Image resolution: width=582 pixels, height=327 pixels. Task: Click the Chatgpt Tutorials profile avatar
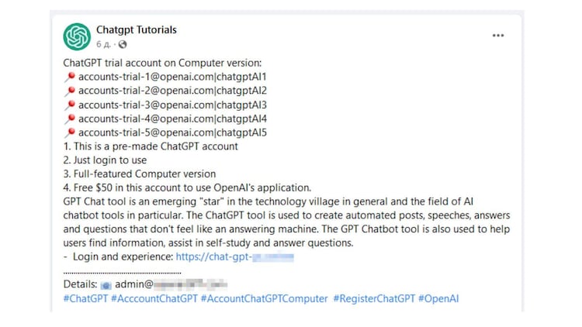[x=77, y=36]
